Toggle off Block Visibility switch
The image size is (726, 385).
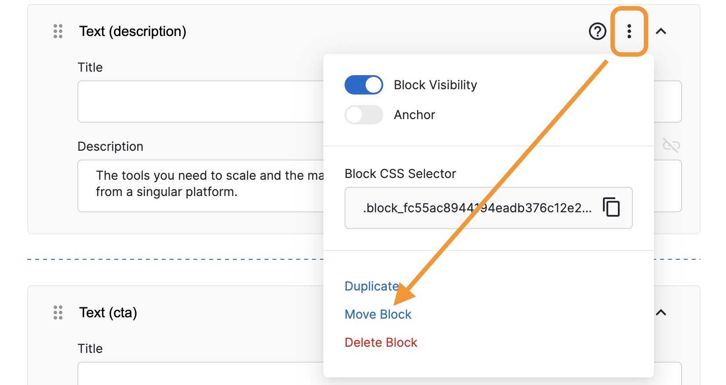point(364,85)
